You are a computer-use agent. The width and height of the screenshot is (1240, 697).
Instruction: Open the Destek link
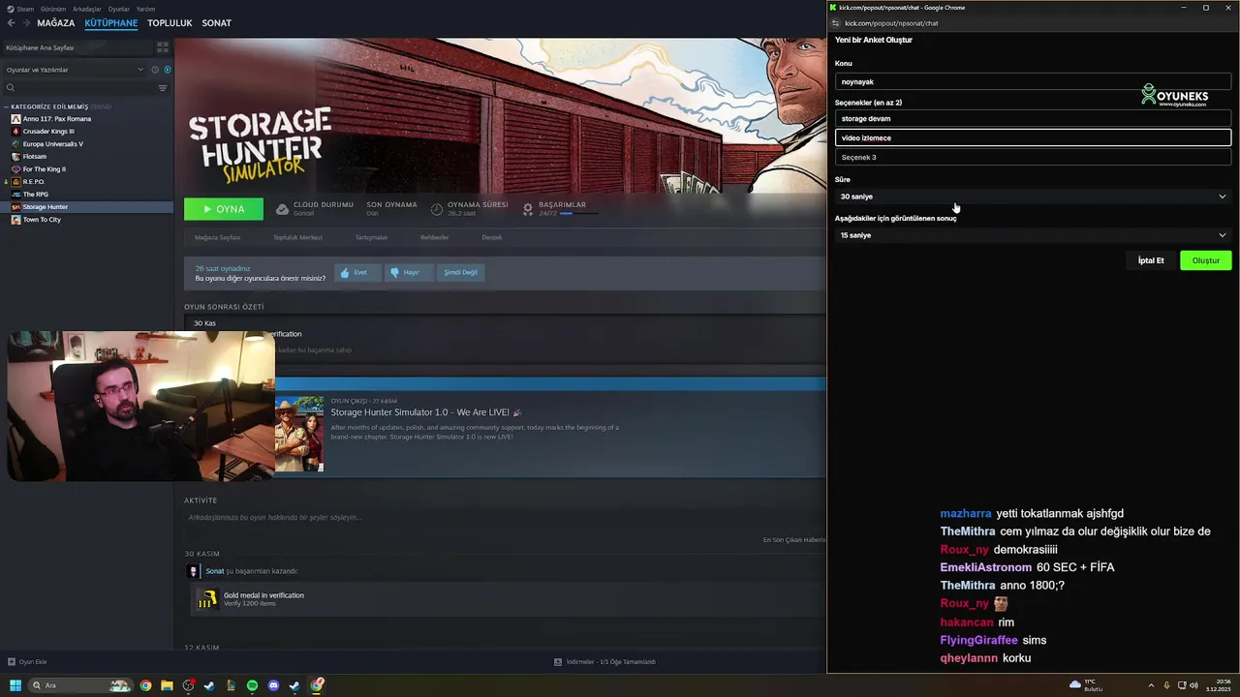[492, 237]
